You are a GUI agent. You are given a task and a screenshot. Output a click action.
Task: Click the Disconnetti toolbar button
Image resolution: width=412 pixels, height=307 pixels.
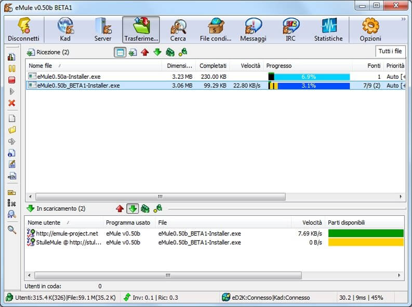click(x=23, y=30)
